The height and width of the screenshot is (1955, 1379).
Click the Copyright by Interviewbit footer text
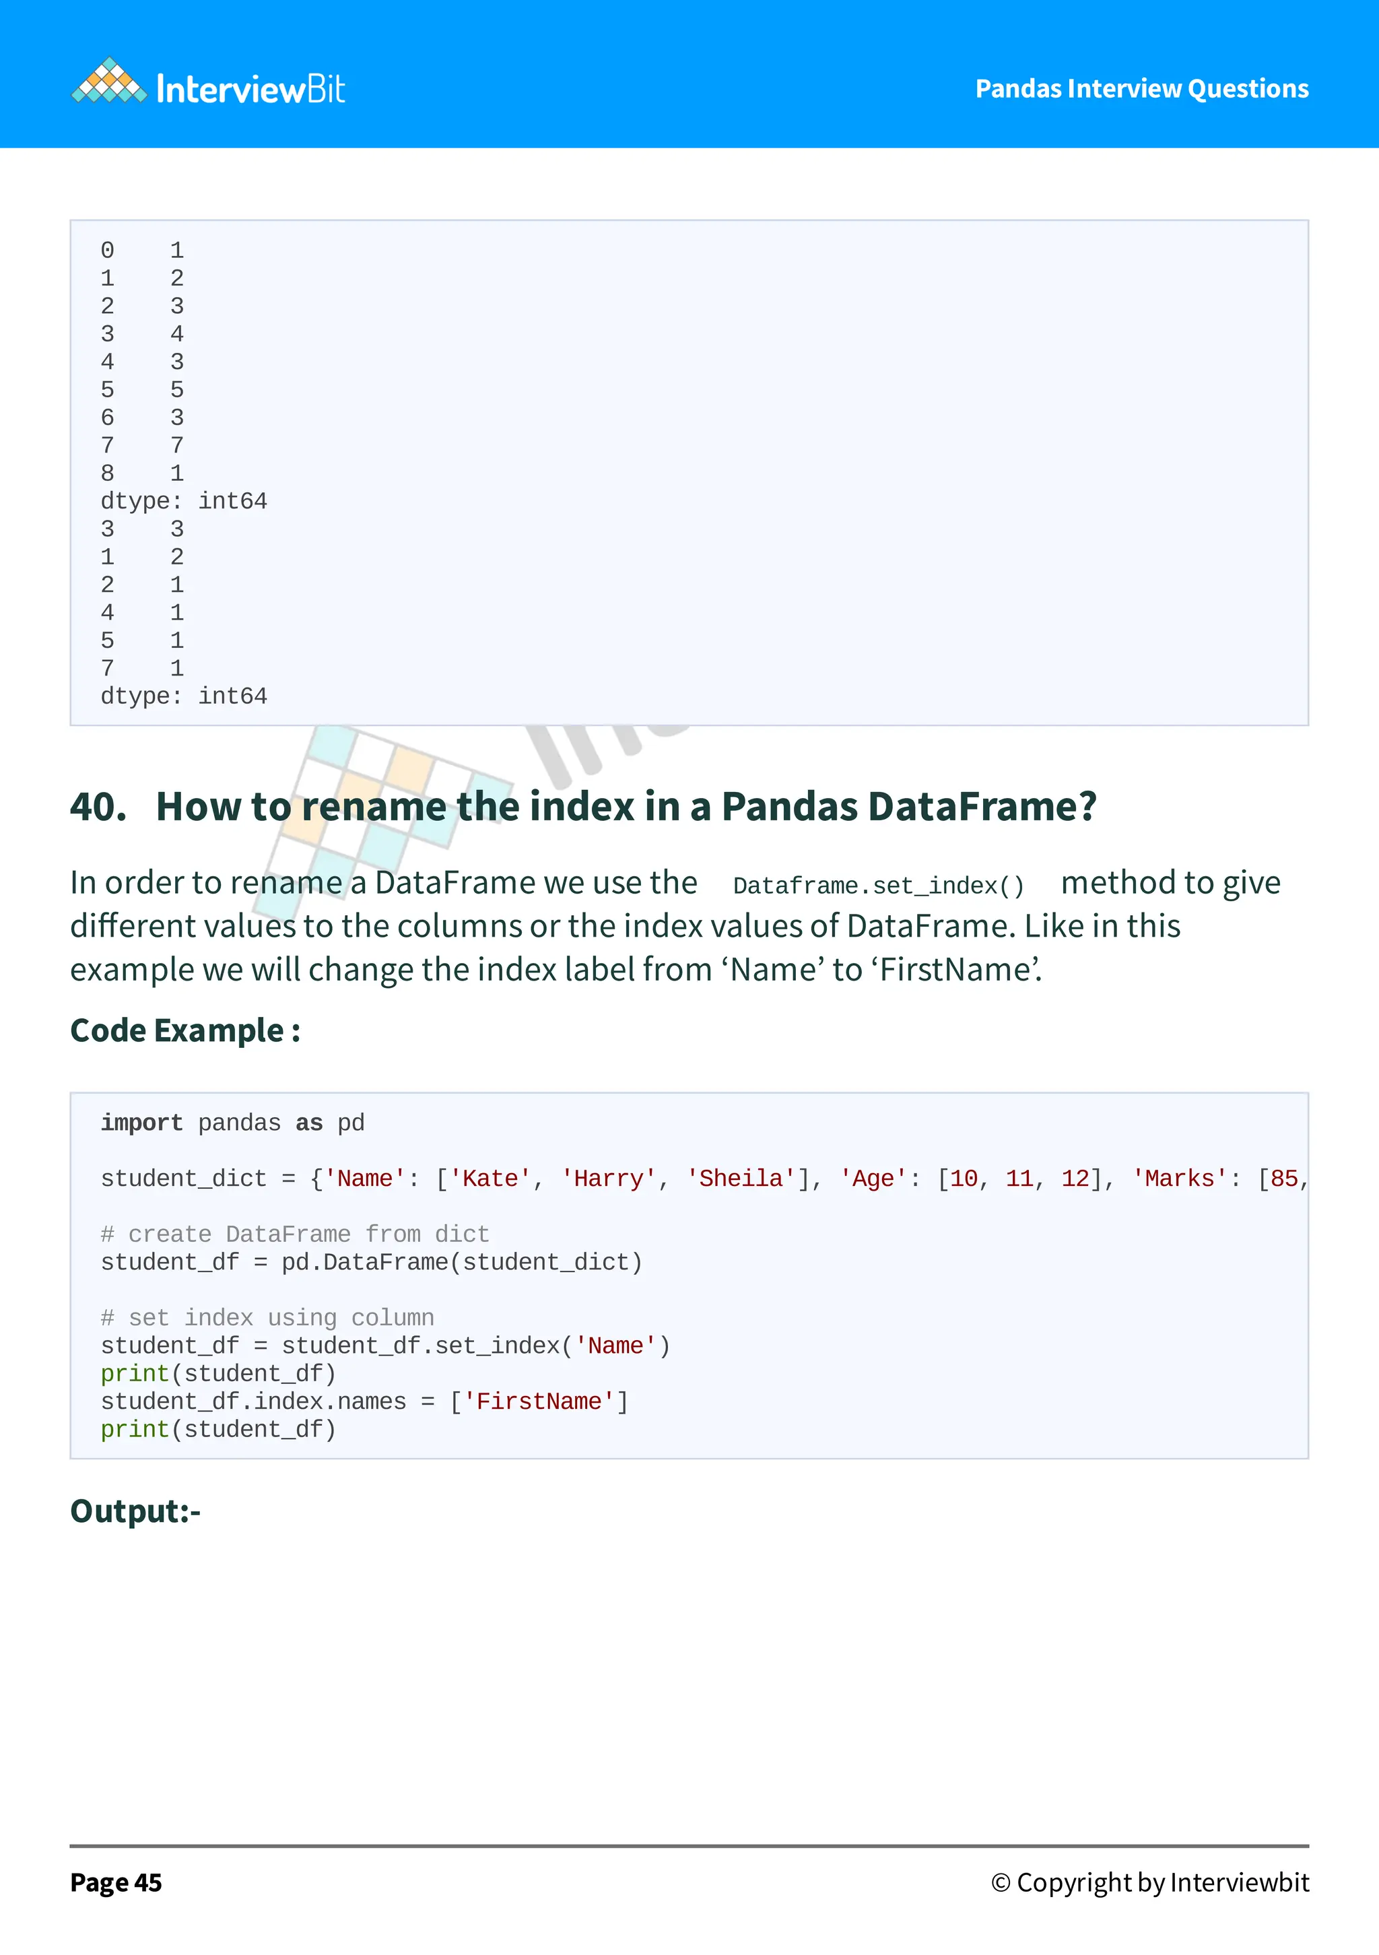click(1150, 1883)
